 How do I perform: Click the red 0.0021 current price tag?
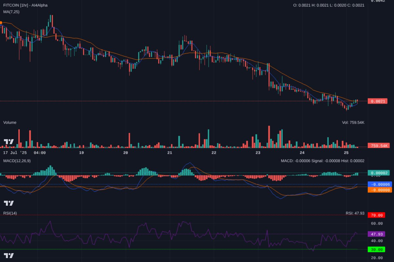pyautogui.click(x=378, y=101)
